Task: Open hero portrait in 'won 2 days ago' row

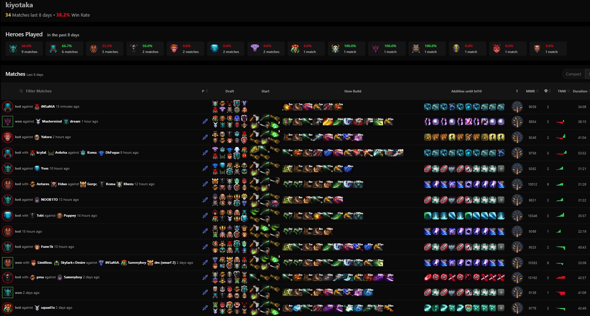Action: (x=8, y=292)
